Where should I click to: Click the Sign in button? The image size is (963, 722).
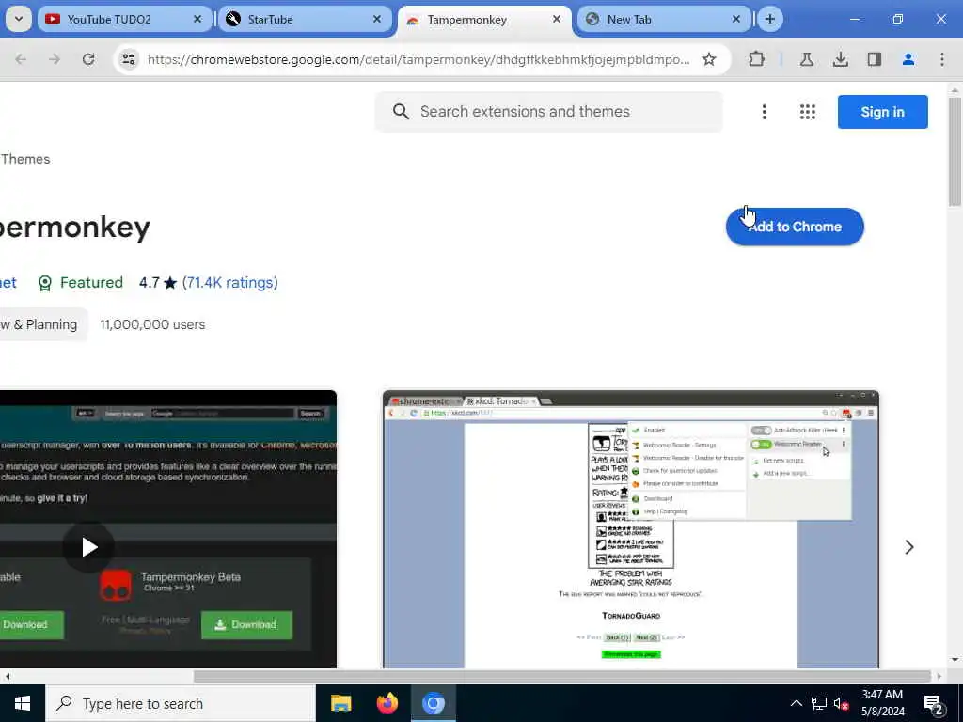coord(882,112)
